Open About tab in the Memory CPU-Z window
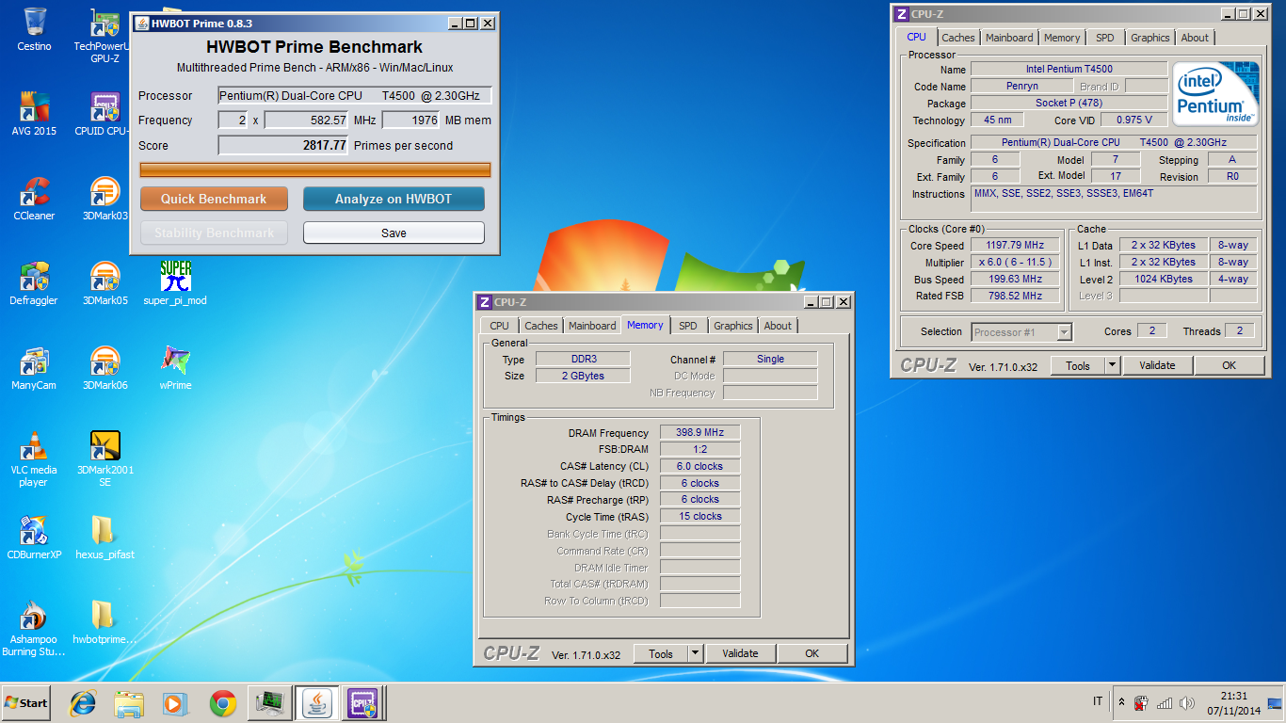The image size is (1286, 723). [778, 326]
